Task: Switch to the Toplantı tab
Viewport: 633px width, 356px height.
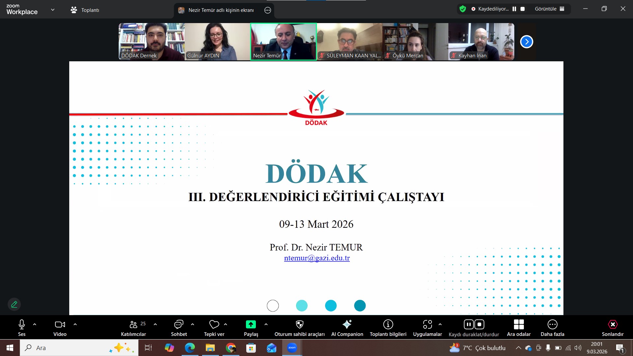Action: click(85, 10)
